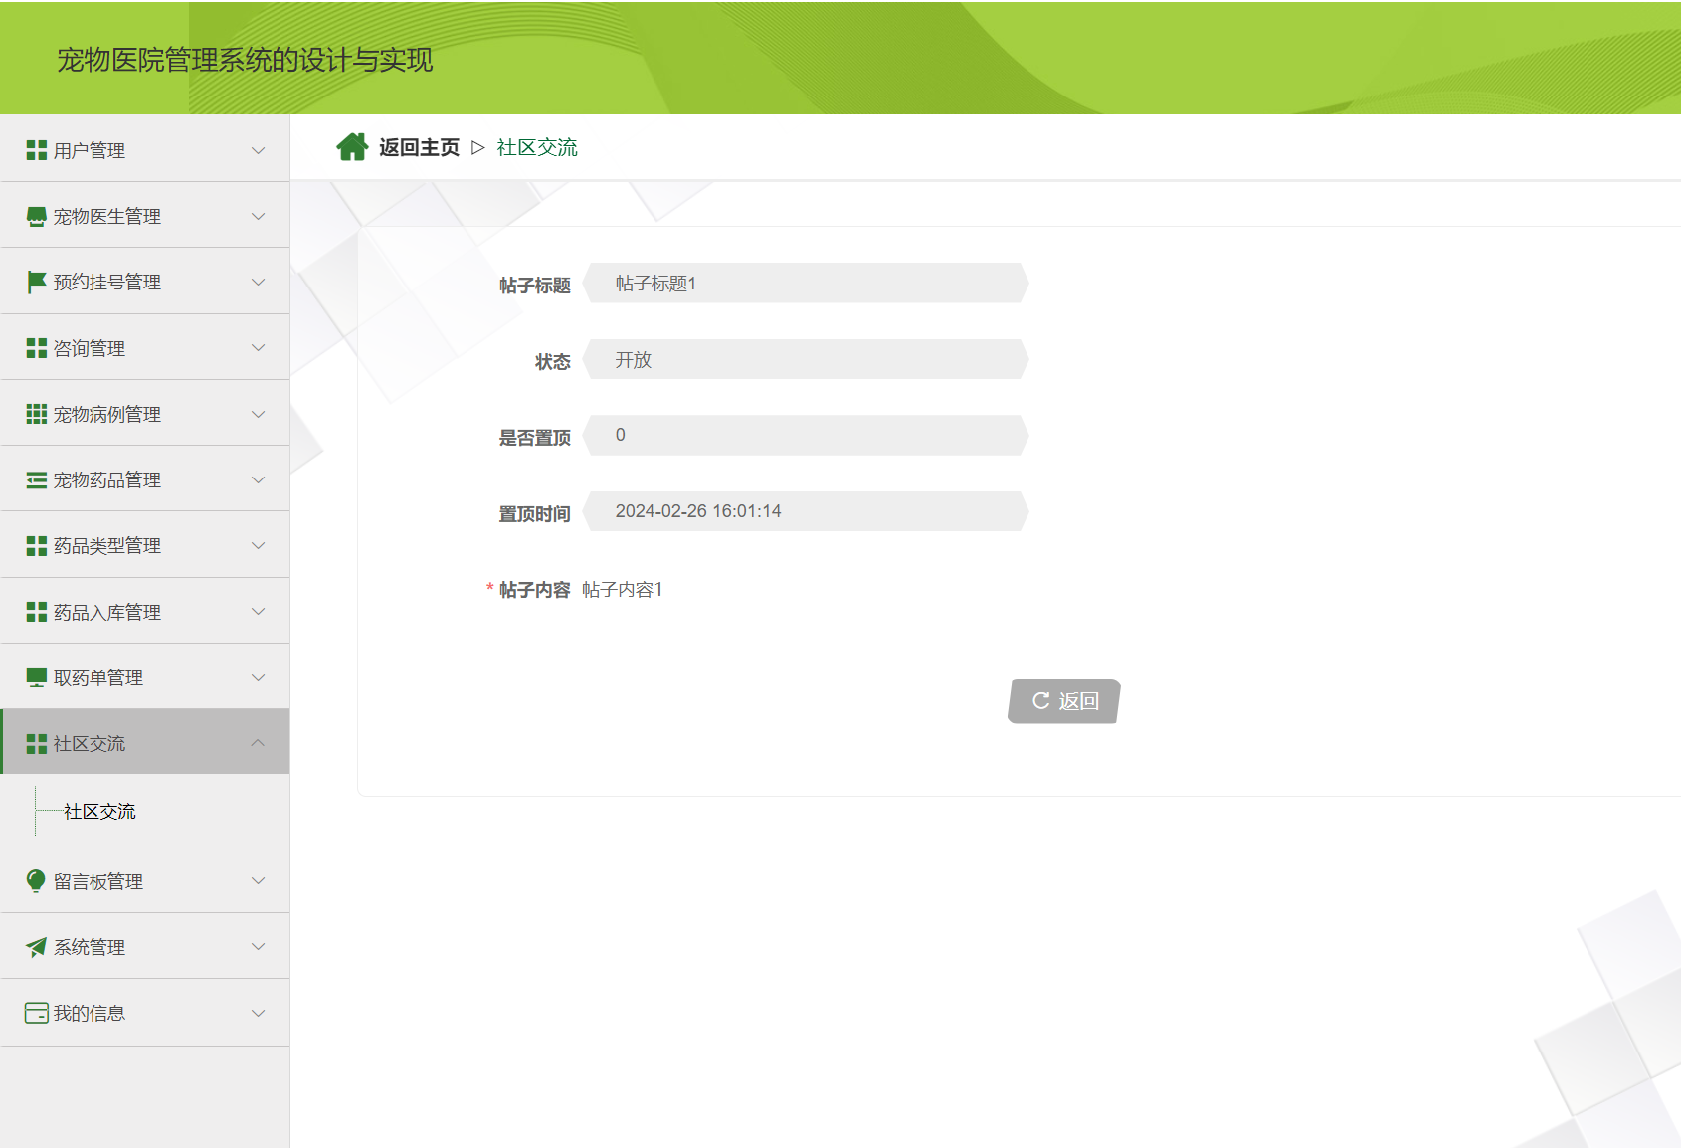Image resolution: width=1681 pixels, height=1148 pixels.
Task: Go to 返回主页 breadcrumb link
Action: 419,147
